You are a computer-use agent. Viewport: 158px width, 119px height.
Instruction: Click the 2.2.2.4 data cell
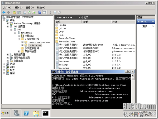click(x=116, y=65)
